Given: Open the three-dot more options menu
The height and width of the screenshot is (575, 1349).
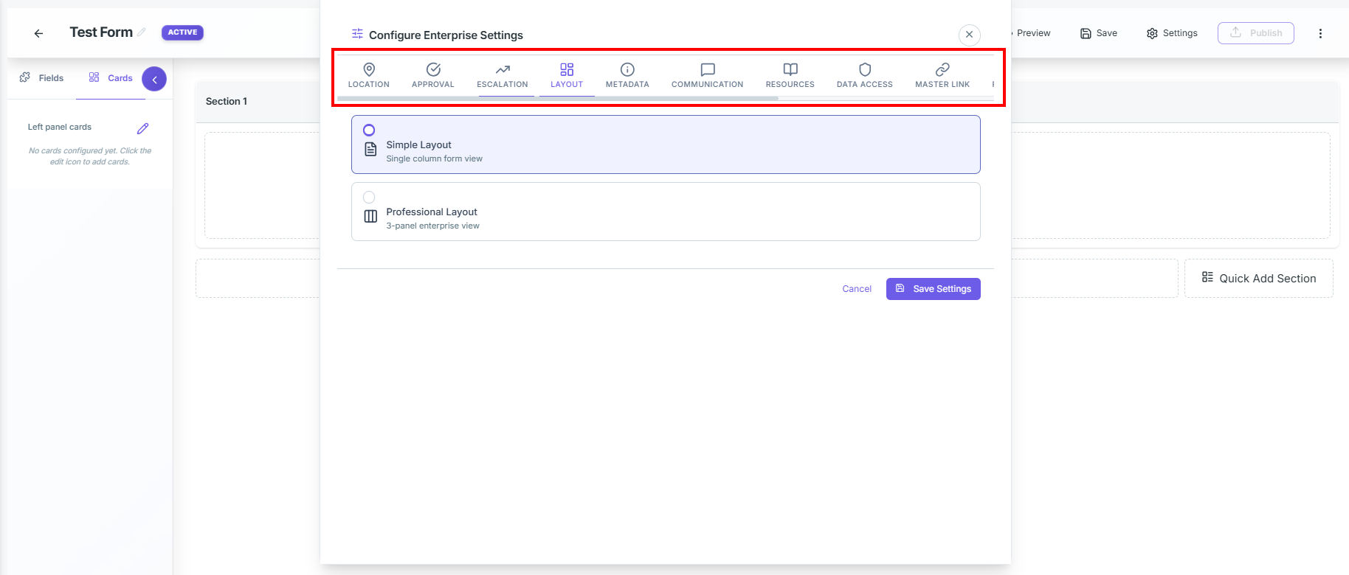Looking at the screenshot, I should [1320, 33].
